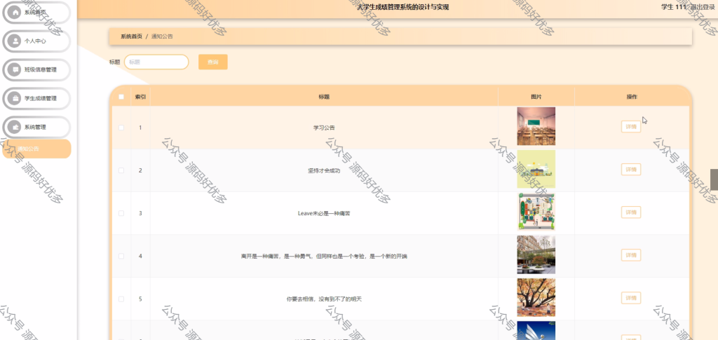Click the title text 坚持才会成功
The image size is (718, 340).
(324, 170)
